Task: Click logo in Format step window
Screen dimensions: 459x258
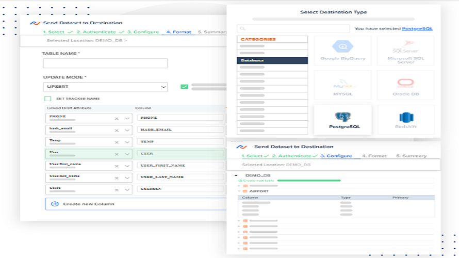Action: [35, 23]
